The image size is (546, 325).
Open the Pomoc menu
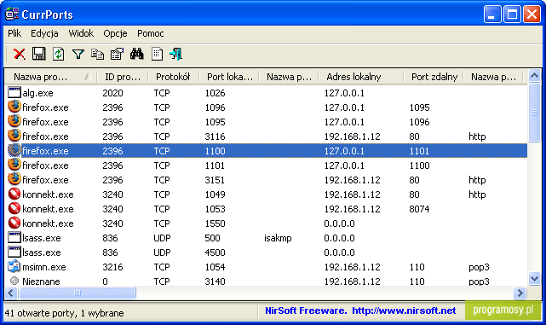[x=151, y=33]
